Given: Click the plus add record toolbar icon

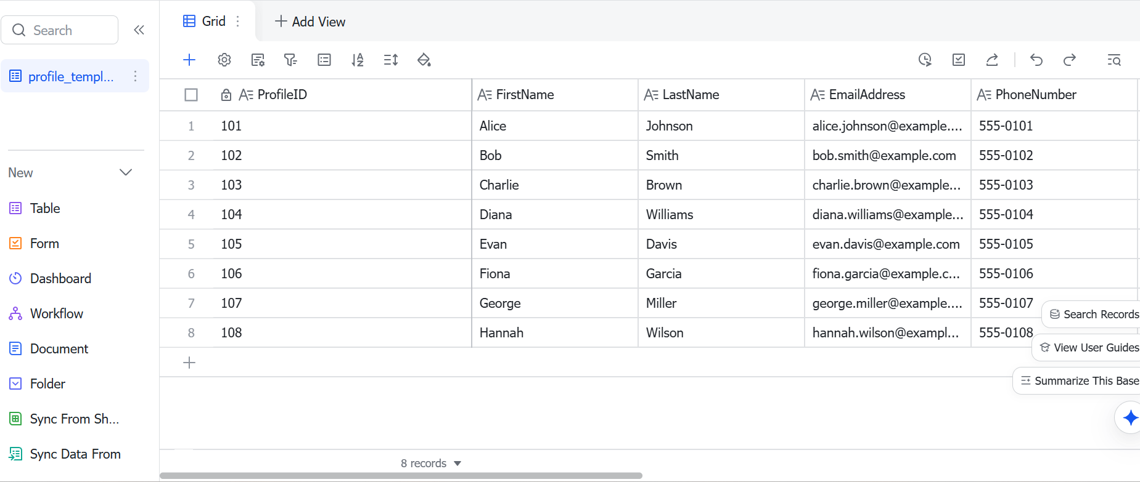Looking at the screenshot, I should click(x=189, y=60).
